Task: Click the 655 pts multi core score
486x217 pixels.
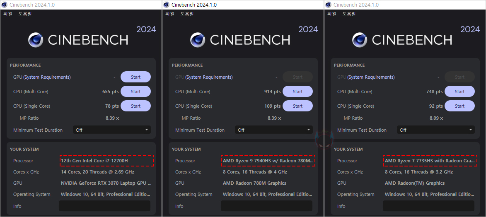Action: click(110, 92)
